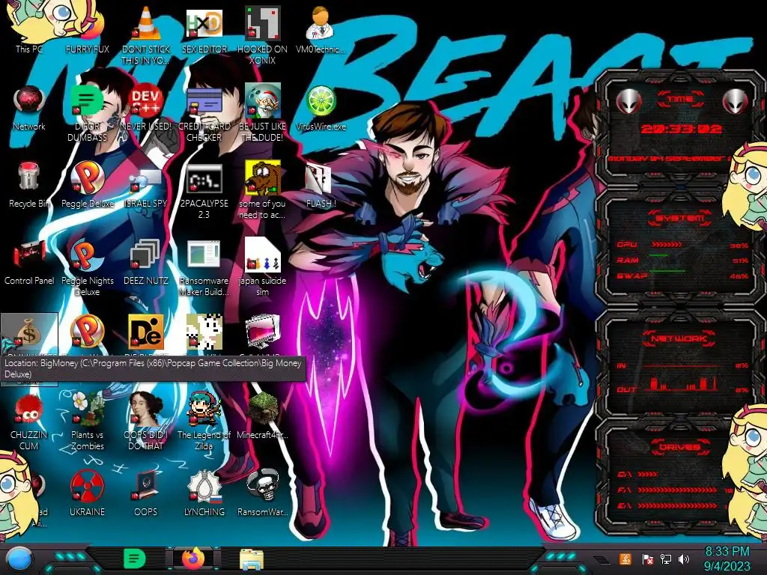767x575 pixels.
Task: Open the FLASH ! shortcut
Action: point(319,178)
